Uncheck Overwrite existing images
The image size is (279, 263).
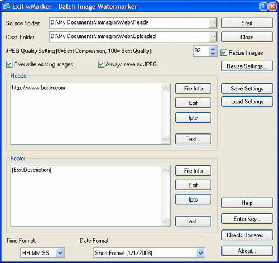pyautogui.click(x=9, y=64)
